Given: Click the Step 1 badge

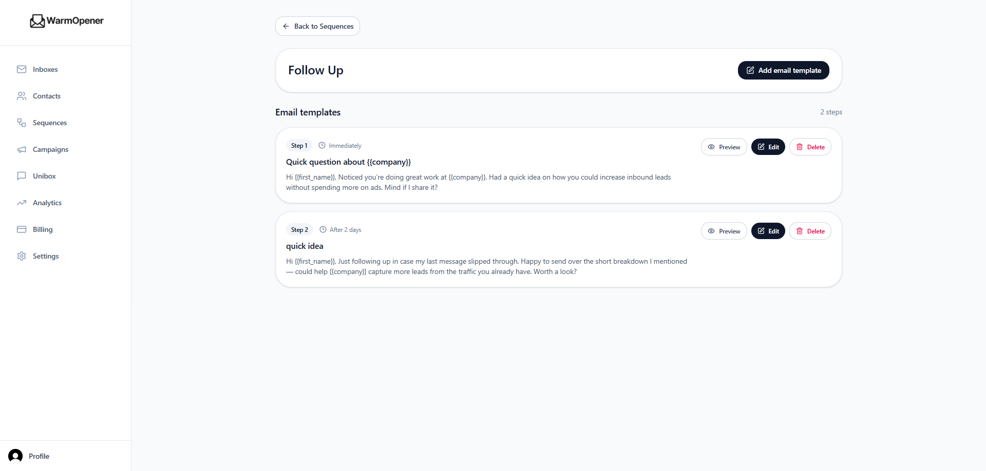Looking at the screenshot, I should click(x=299, y=145).
